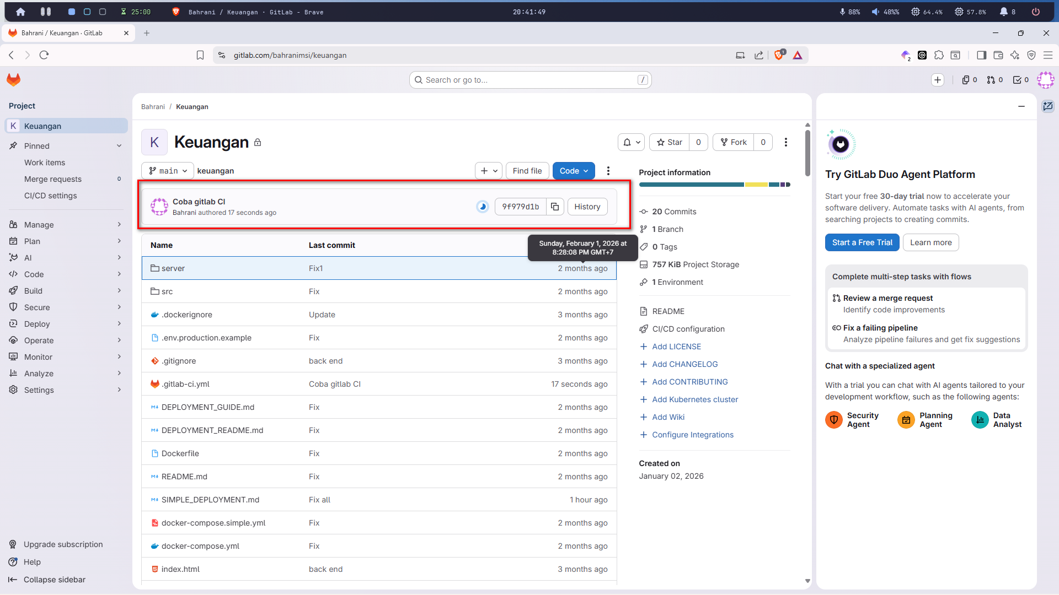Click the repository languages color bar
This screenshot has width=1059, height=595.
click(715, 185)
